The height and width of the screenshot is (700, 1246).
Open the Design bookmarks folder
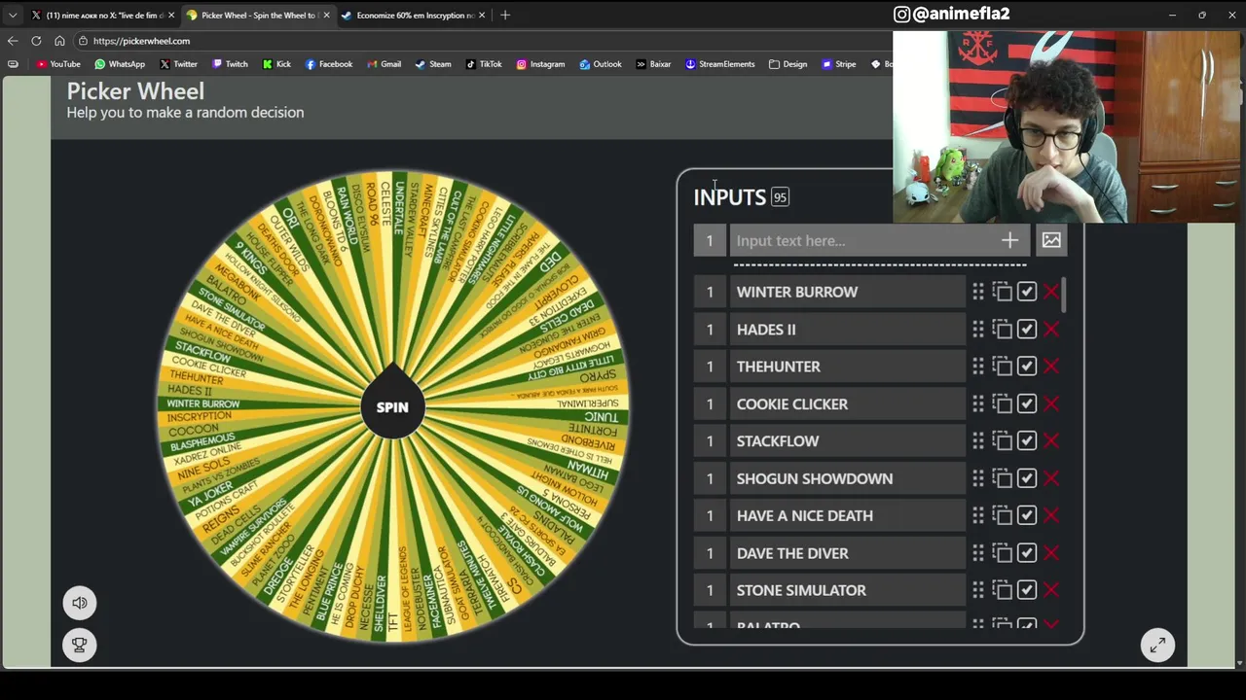(788, 64)
